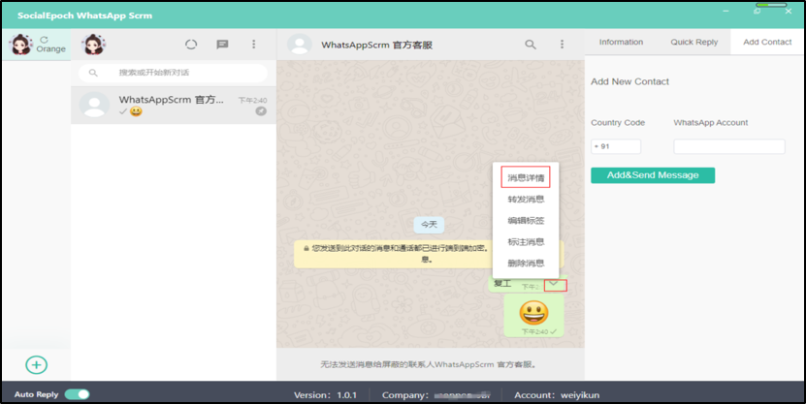806x404 pixels.
Task: Click Add New Contact heading
Action: 629,81
